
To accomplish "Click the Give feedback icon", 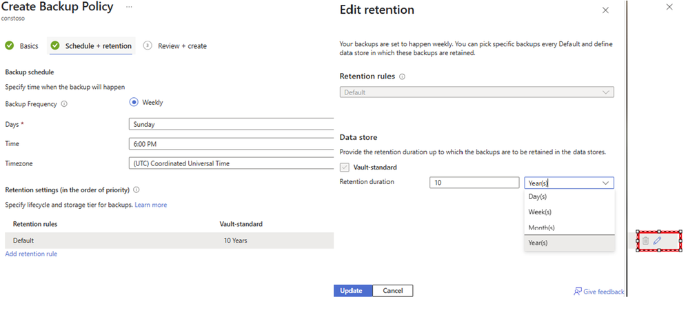I will click(578, 292).
